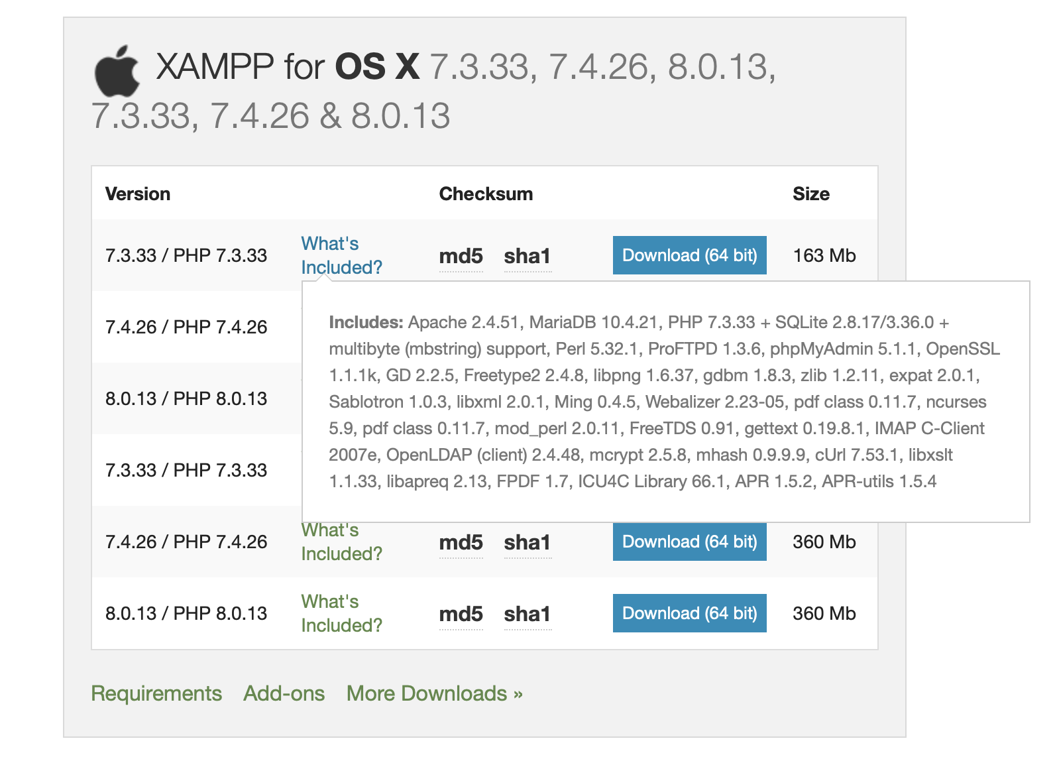Open the Add-ons link
Screen dimensions: 1057x759
pyautogui.click(x=284, y=693)
